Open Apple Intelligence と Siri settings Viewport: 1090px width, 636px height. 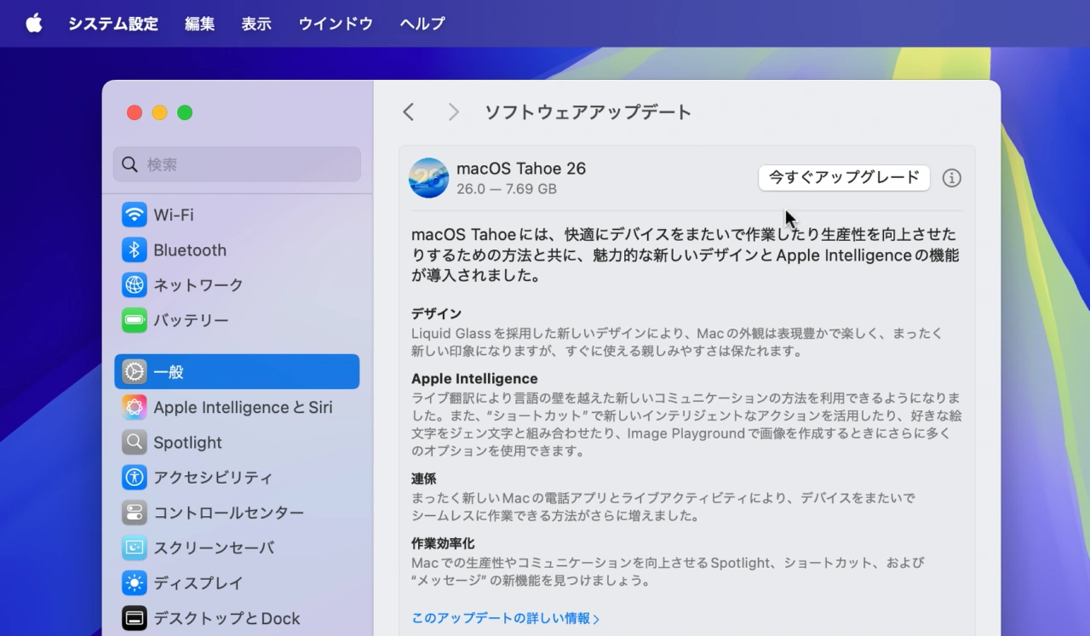(x=135, y=407)
